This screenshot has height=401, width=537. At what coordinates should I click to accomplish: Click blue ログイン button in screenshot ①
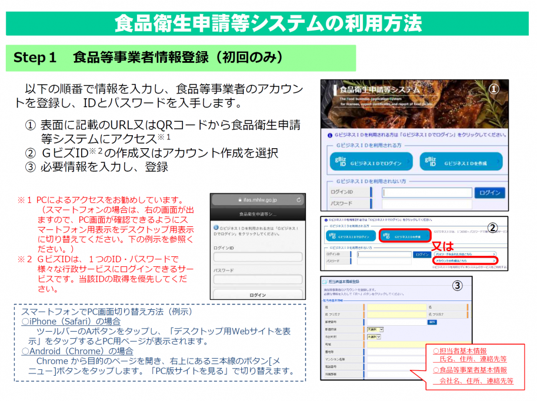pos(490,193)
